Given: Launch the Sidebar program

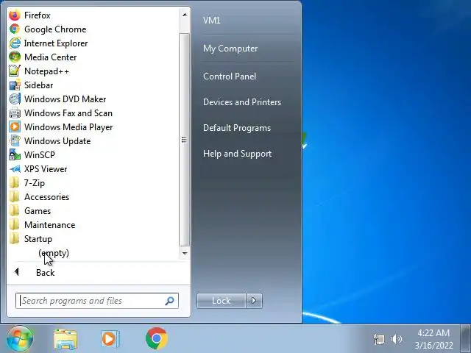Looking at the screenshot, I should click(x=31, y=85).
